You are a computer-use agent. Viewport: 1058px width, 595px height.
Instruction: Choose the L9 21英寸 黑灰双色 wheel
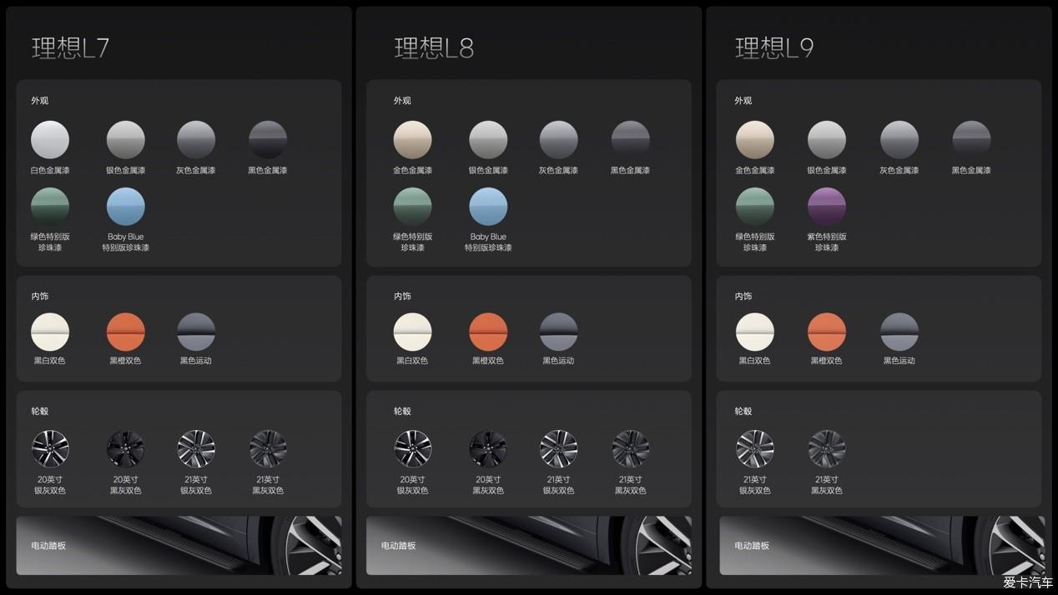827,448
